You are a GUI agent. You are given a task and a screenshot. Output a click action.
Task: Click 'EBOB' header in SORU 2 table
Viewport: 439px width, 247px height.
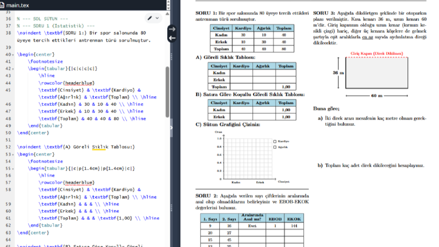point(275,219)
